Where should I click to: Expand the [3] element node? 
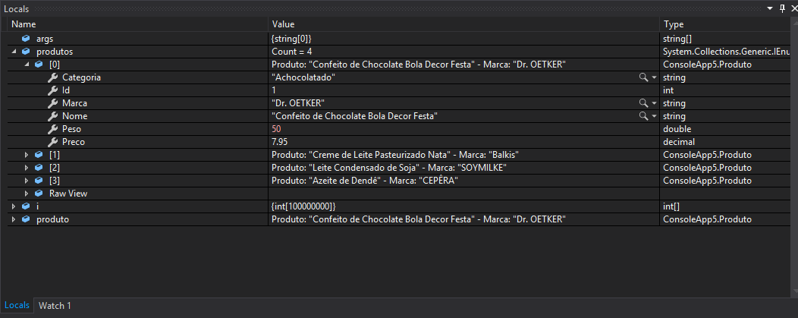pyautogui.click(x=27, y=181)
